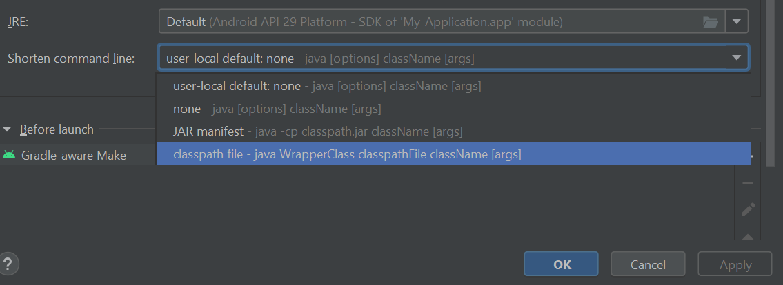
Task: Click the move-up arrow below the pencil icon
Action: [747, 236]
